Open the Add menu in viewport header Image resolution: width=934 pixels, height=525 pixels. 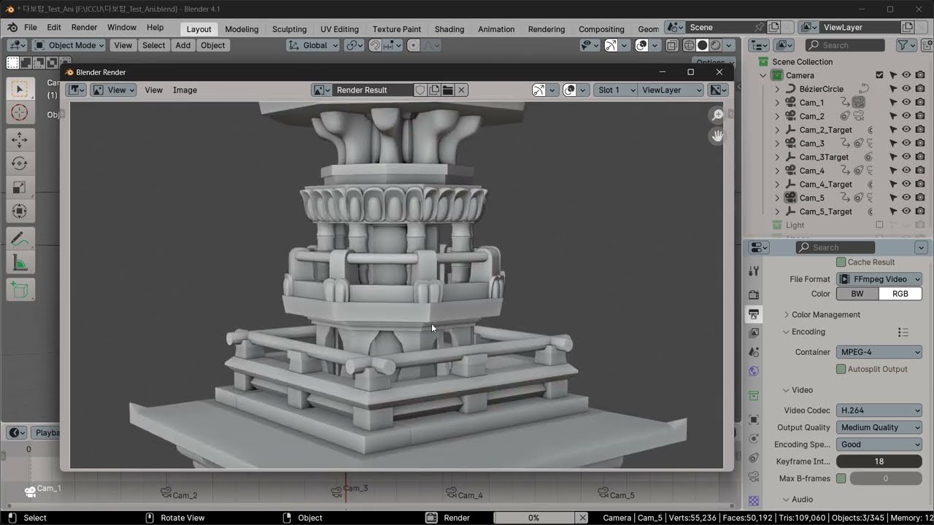point(182,45)
